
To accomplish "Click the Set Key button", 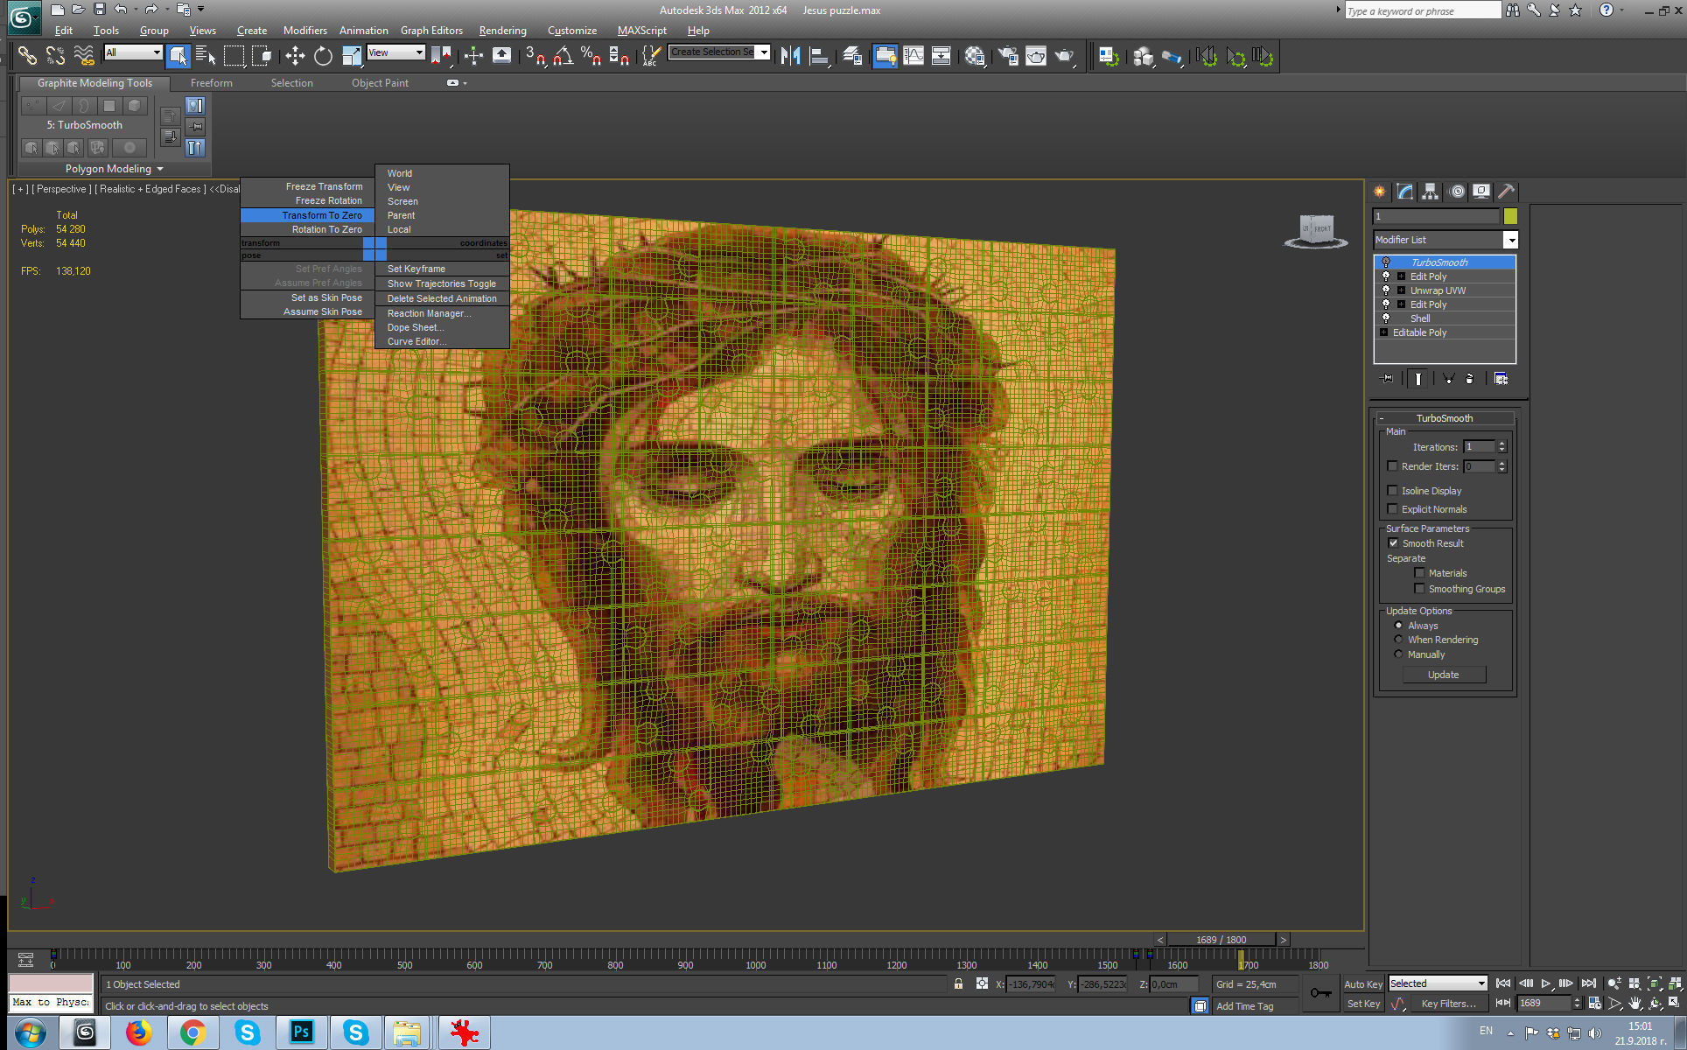I will 1363,1004.
